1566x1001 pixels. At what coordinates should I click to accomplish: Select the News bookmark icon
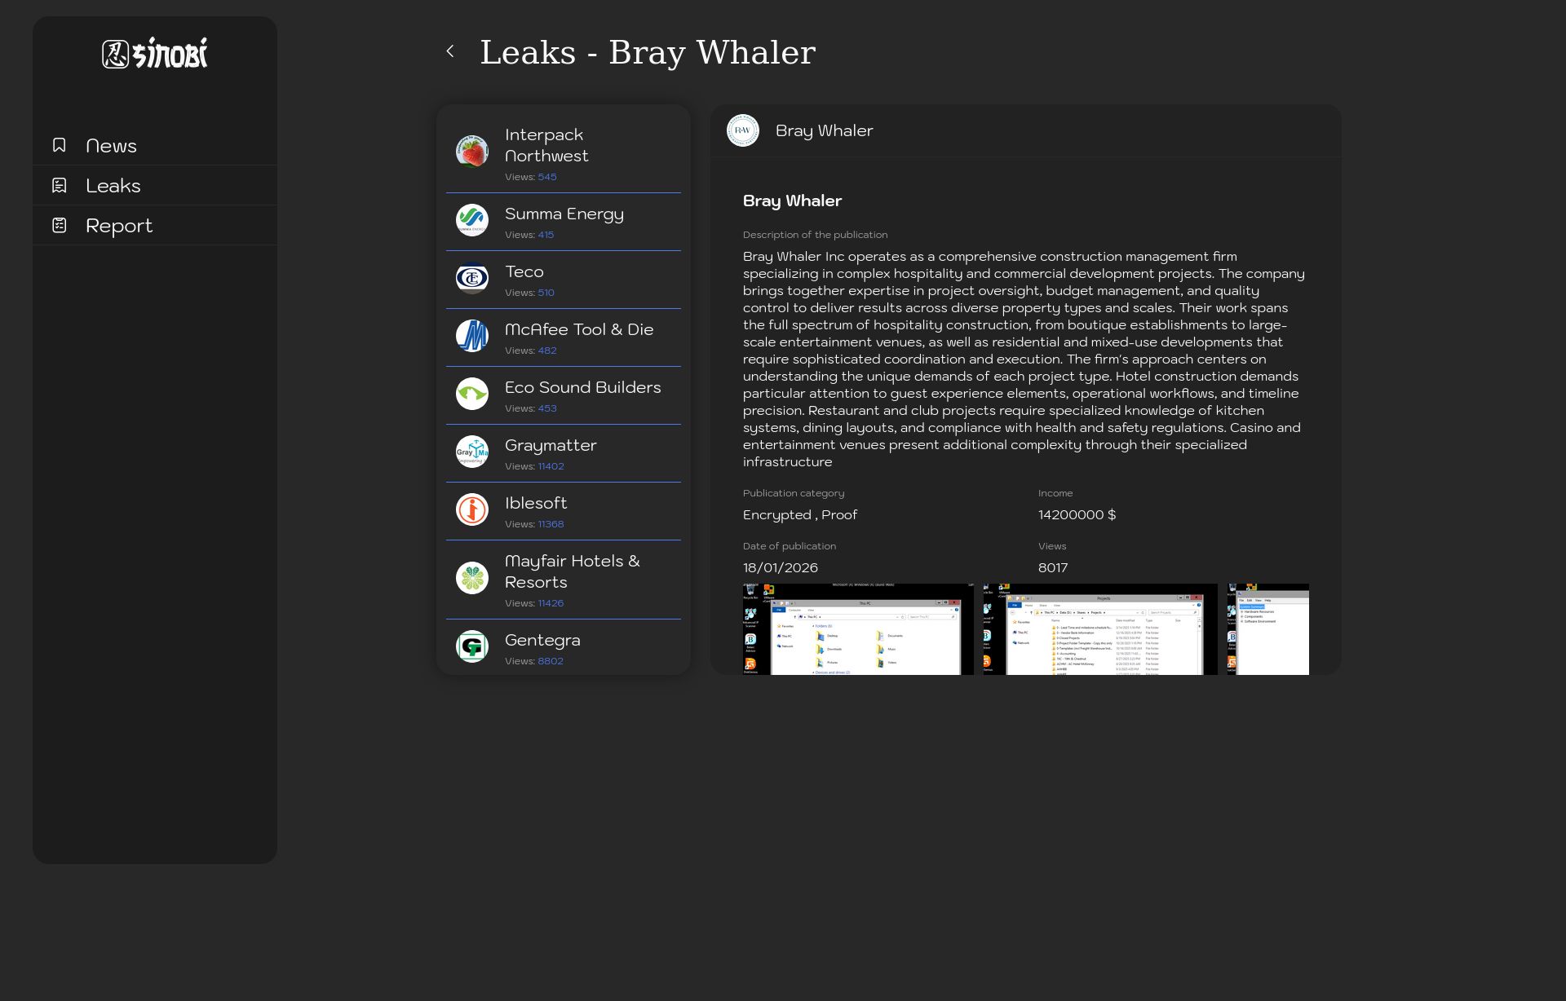59,145
